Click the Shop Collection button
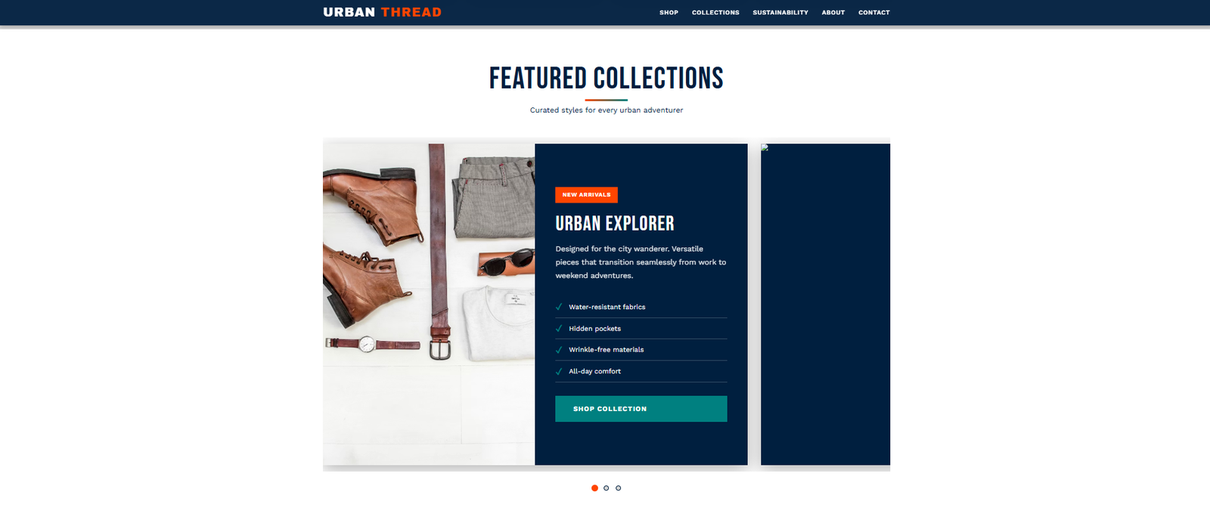 pos(641,409)
